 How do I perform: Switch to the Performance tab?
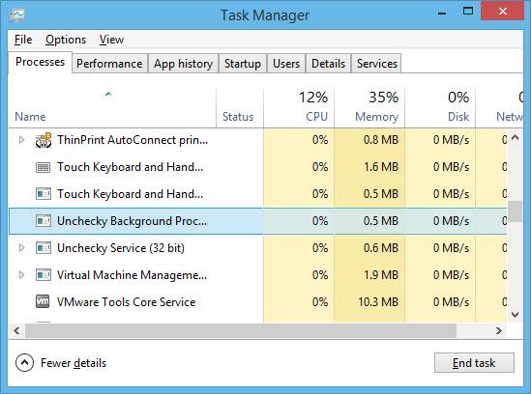click(109, 64)
